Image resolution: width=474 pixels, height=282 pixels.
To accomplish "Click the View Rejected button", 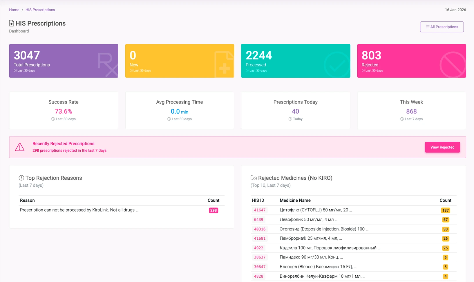I will (442, 147).
